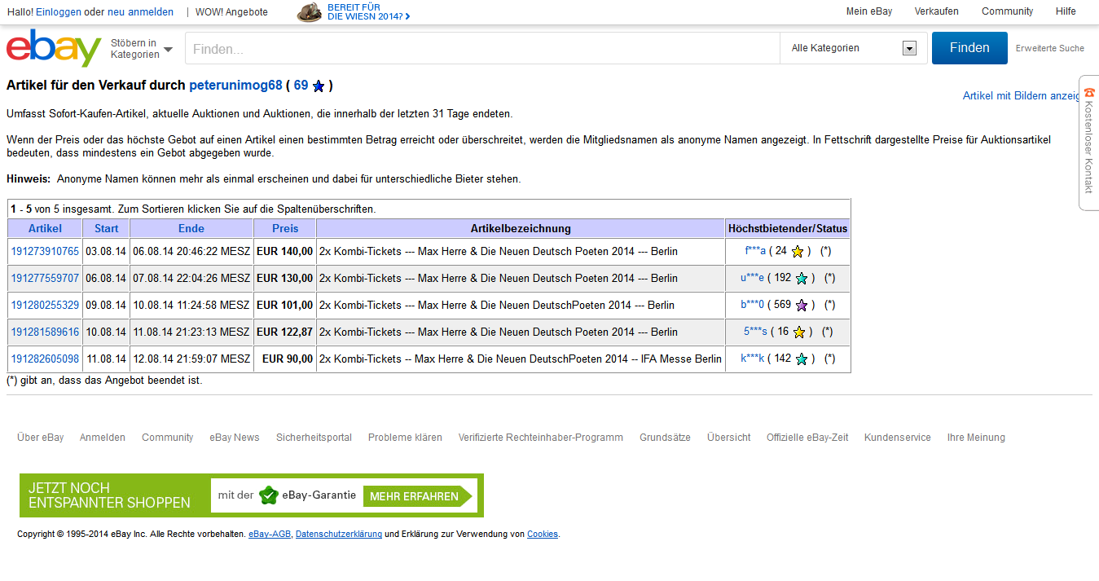The width and height of the screenshot is (1099, 581).
Task: Sort by the Ende column header
Action: (x=191, y=228)
